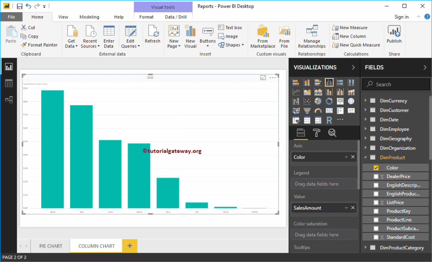This screenshot has width=432, height=262.
Task: Switch to the PIE CHART page tab
Action: coord(51,246)
